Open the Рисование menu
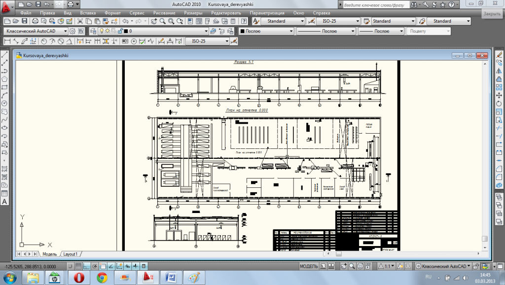 click(164, 13)
